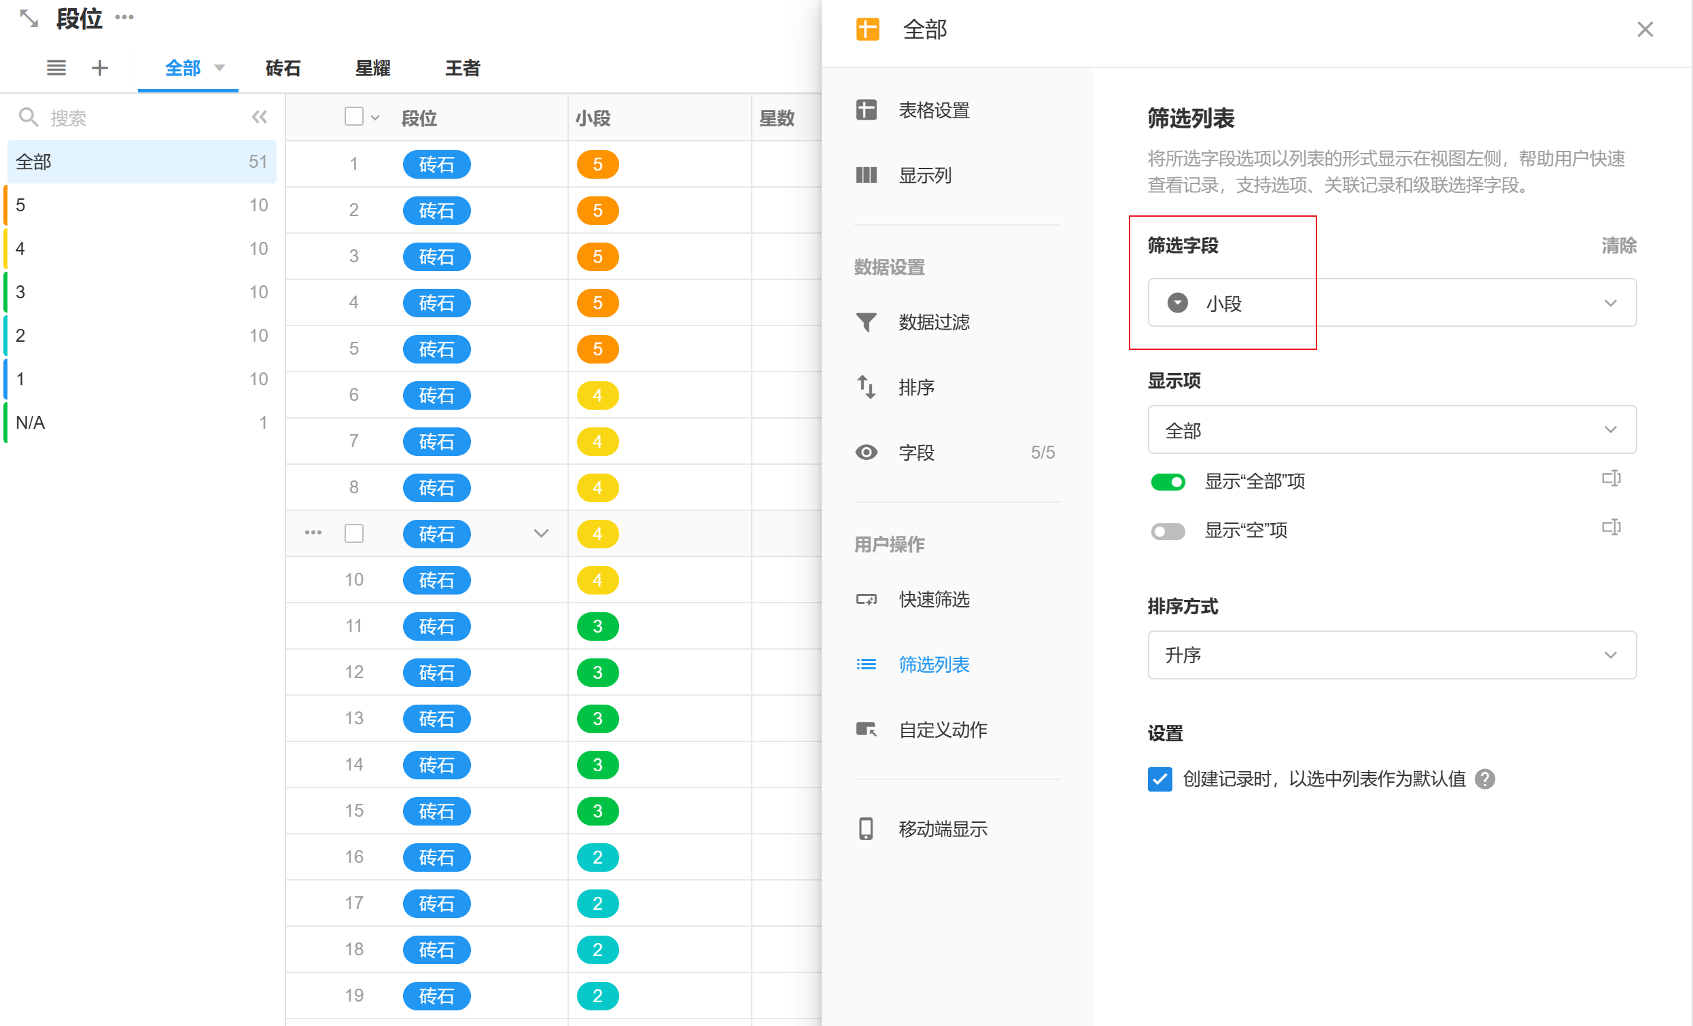Expand the 显示项 全部 dropdown
This screenshot has width=1693, height=1026.
(x=1391, y=430)
